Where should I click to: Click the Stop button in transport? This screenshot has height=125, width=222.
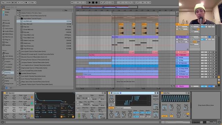[x=93, y=2]
